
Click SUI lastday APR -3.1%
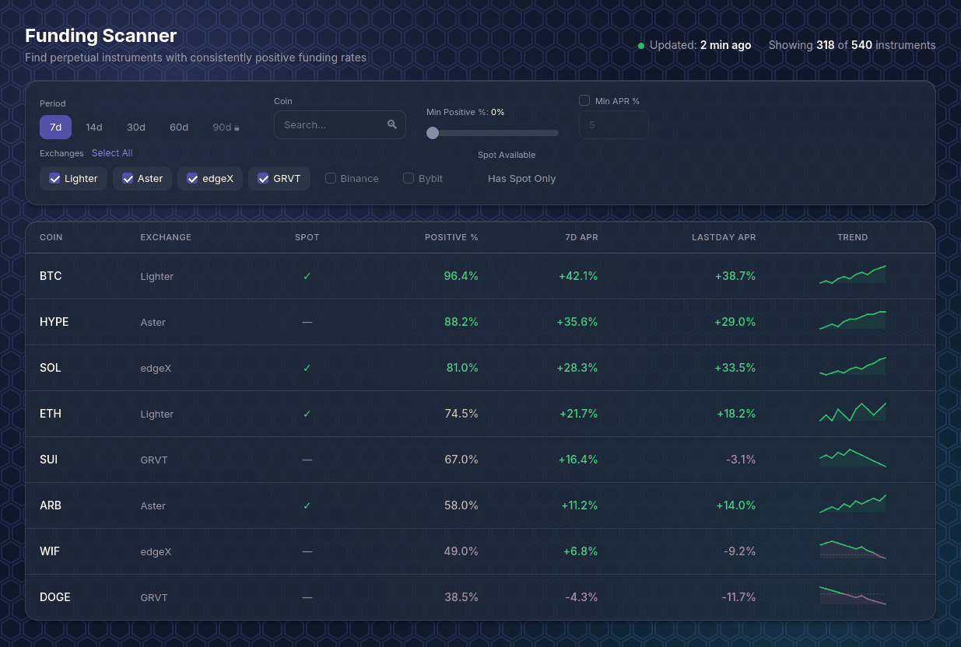(741, 460)
